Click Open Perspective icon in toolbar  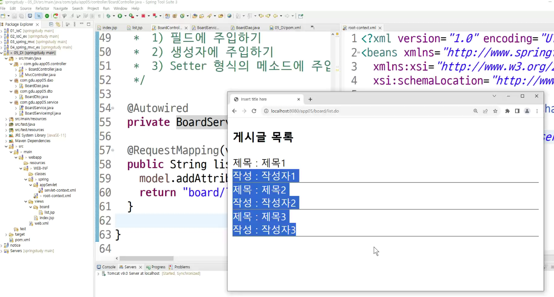[301, 16]
